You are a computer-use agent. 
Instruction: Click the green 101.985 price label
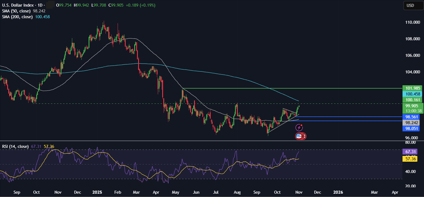(412, 88)
